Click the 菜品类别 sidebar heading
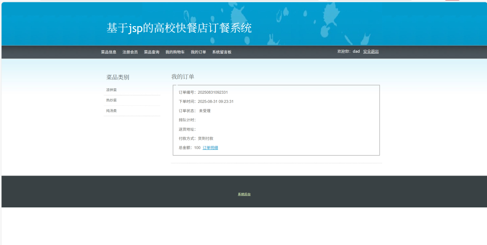This screenshot has height=245, width=487. [118, 78]
